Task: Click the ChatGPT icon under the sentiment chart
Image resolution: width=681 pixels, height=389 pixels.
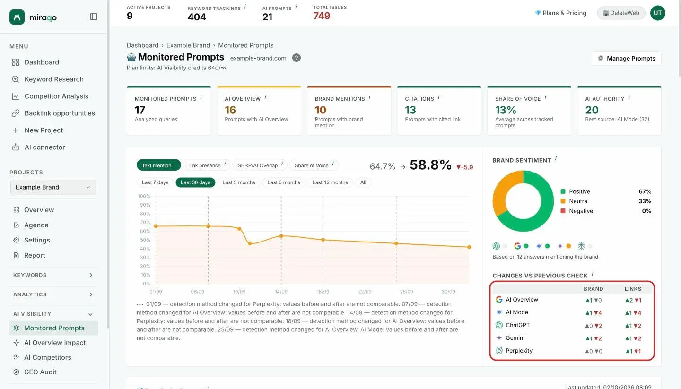Action: (x=496, y=246)
